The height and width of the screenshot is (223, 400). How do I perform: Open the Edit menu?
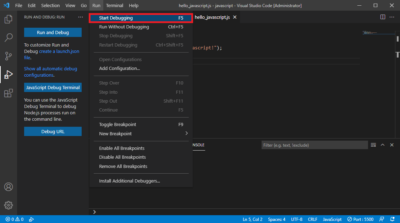32,5
